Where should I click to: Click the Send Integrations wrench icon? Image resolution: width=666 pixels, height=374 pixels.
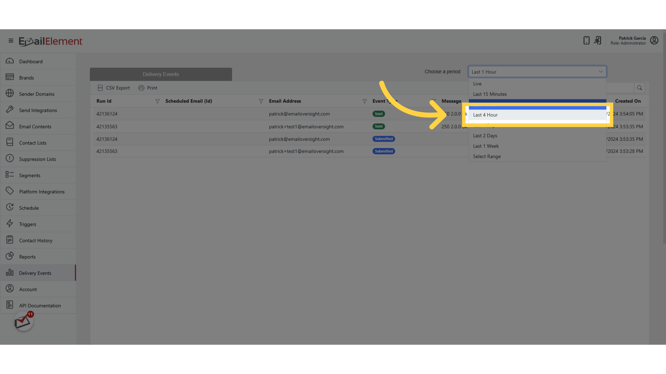click(10, 110)
